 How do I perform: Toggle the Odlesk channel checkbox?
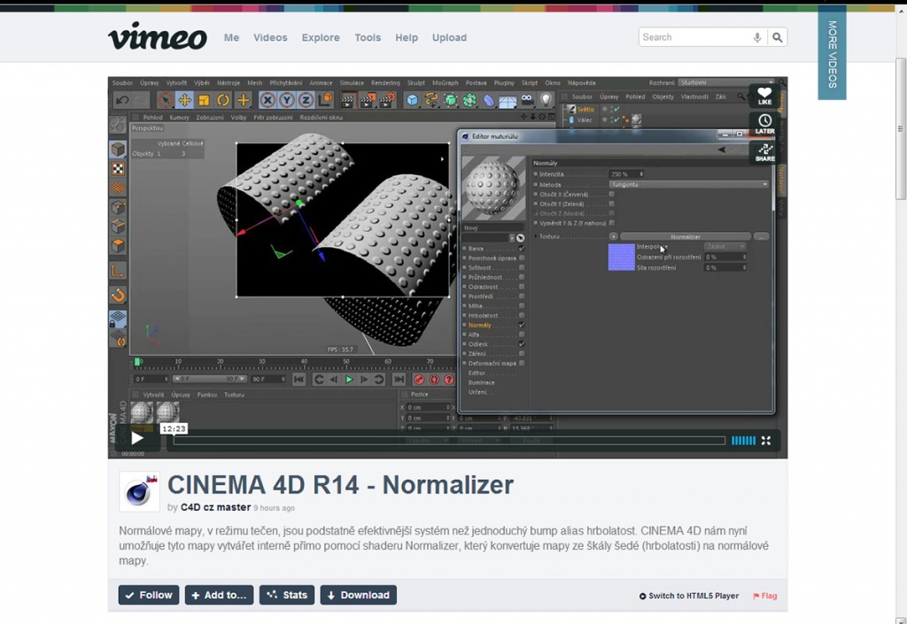tap(522, 343)
